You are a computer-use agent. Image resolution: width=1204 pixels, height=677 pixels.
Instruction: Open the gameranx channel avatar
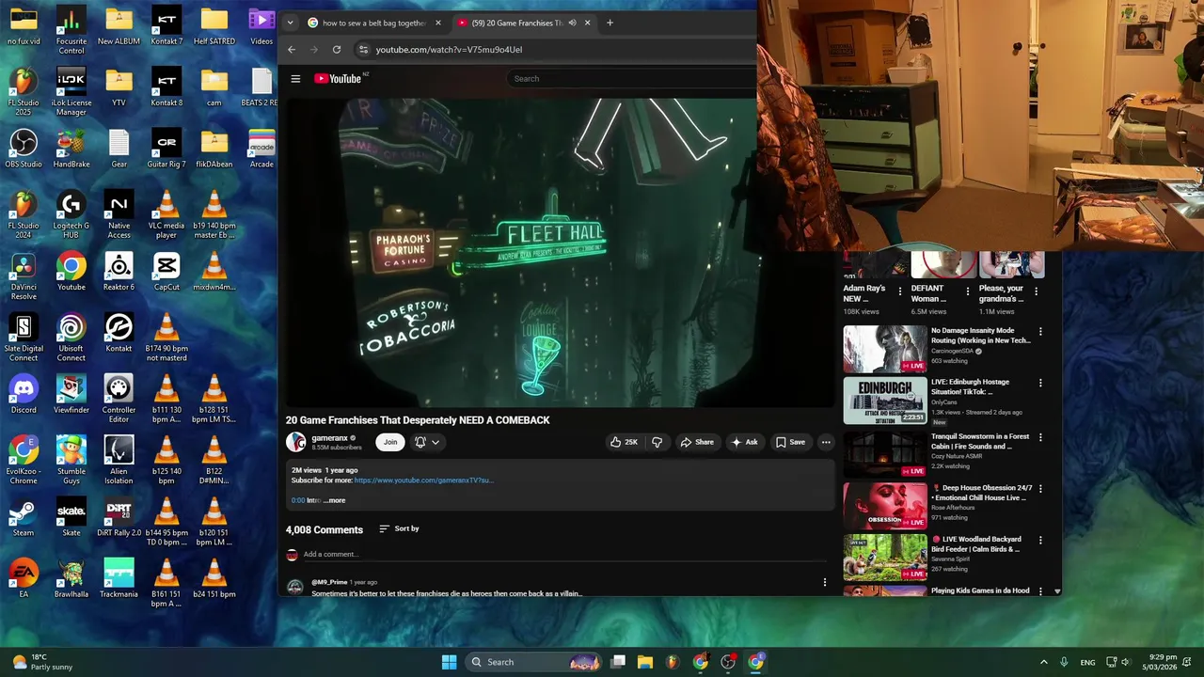click(x=296, y=442)
